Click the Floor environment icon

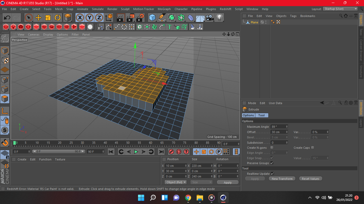200,18
